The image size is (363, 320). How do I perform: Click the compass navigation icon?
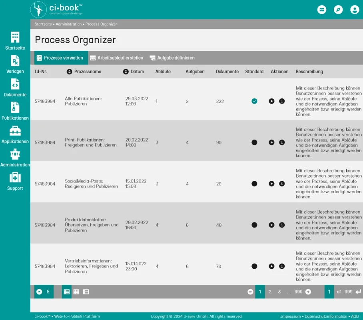pos(338,10)
